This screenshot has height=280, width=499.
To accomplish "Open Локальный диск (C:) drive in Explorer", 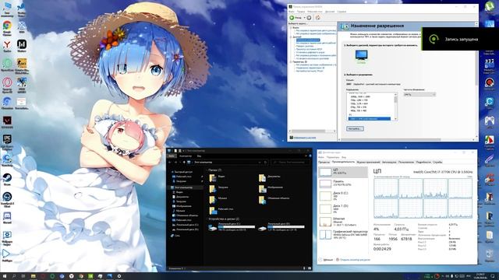I will click(232, 226).
